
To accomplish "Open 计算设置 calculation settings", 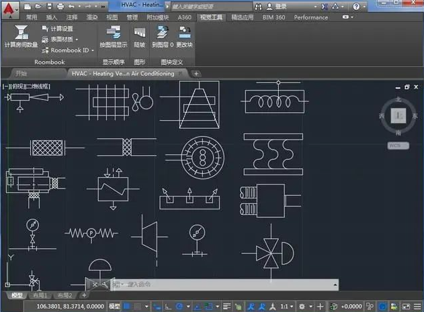I will tap(61, 29).
